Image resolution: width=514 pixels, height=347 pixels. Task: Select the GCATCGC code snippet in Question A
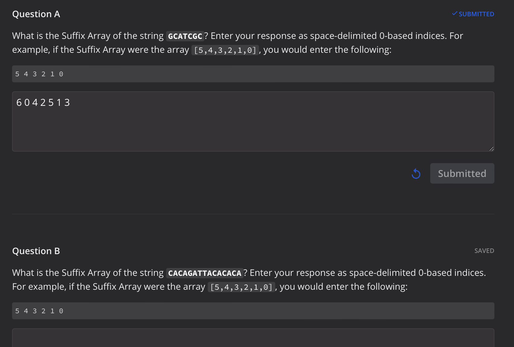click(x=185, y=36)
